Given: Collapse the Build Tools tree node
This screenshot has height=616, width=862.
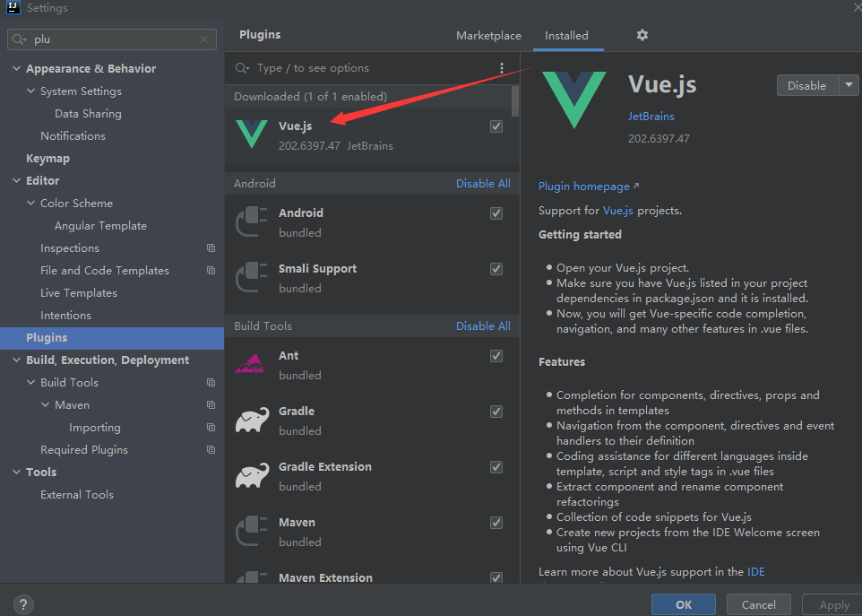Looking at the screenshot, I should pyautogui.click(x=30, y=382).
